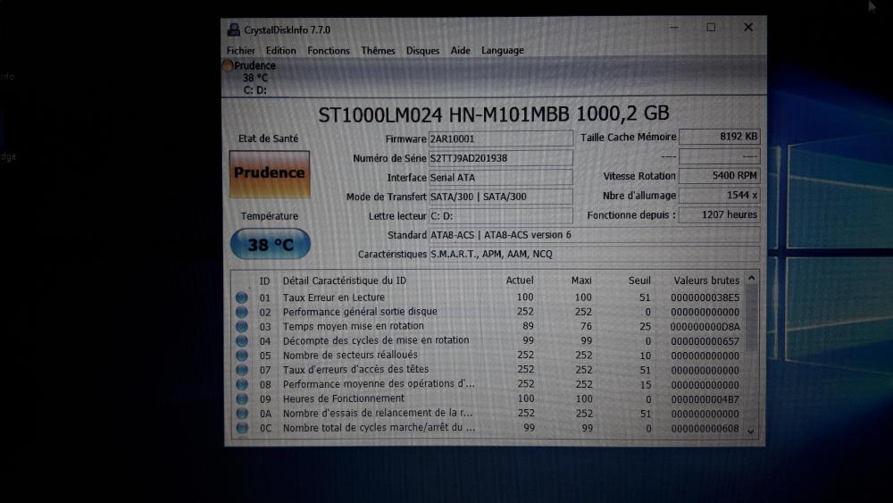Click the Caractéristiques field
893x503 pixels.
tap(594, 254)
